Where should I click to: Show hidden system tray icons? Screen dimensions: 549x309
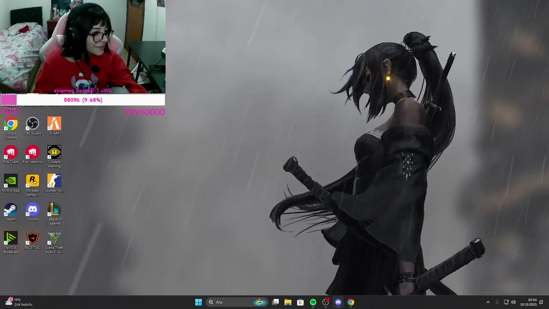[488, 302]
